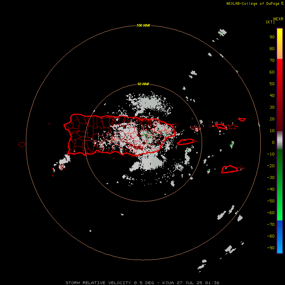Select the -20 value on velocity scale
The height and width of the screenshot is (285, 285).
[x=271, y=166]
